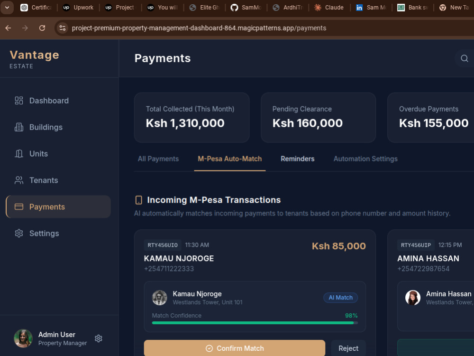The height and width of the screenshot is (356, 474).
Task: Click the Overdue Payments card
Action: click(431, 117)
